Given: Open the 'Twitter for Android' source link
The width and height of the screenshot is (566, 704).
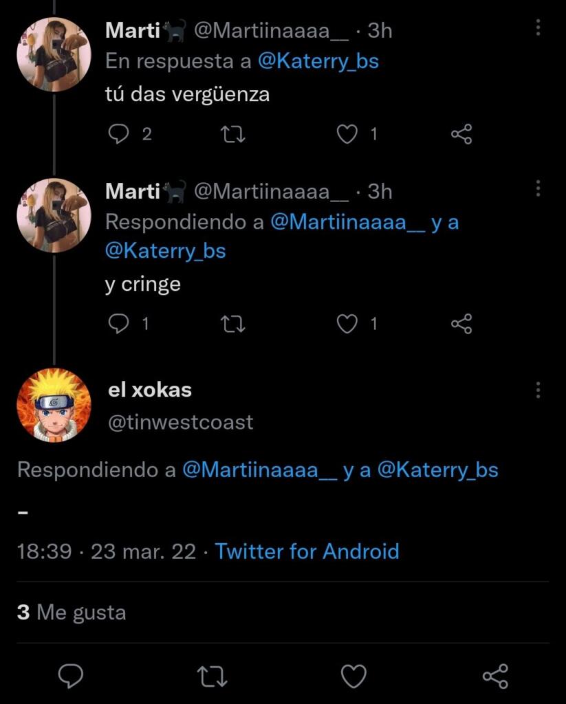Looking at the screenshot, I should point(307,551).
